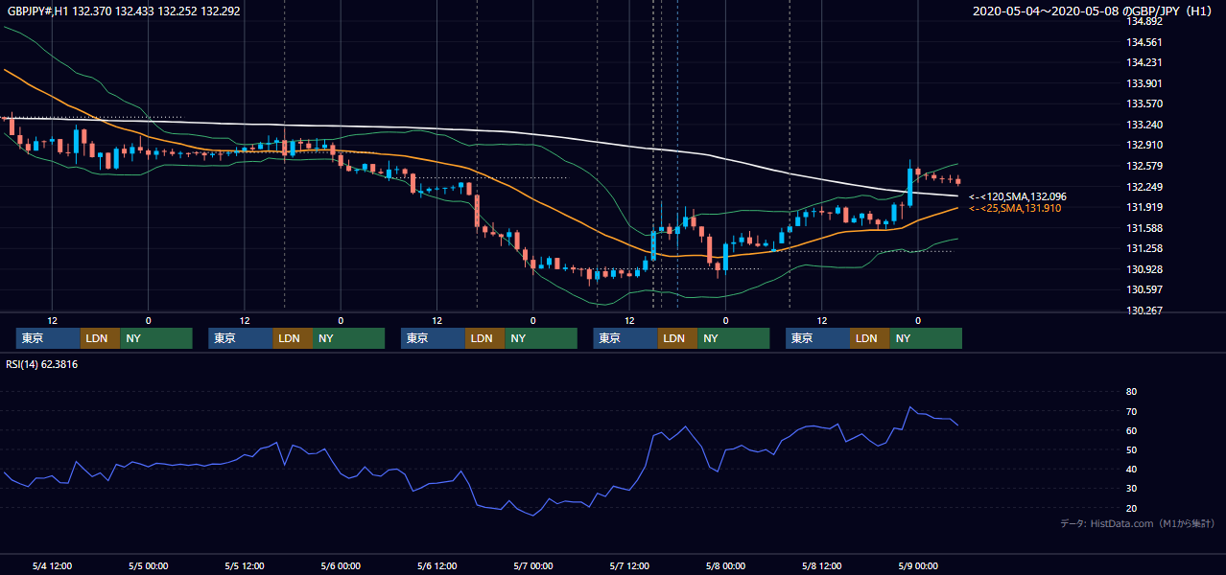
Task: Click price axis value 134.231
Action: pyautogui.click(x=1144, y=62)
